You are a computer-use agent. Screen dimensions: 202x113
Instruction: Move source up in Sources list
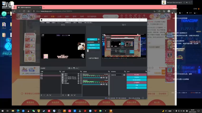pos(72,95)
